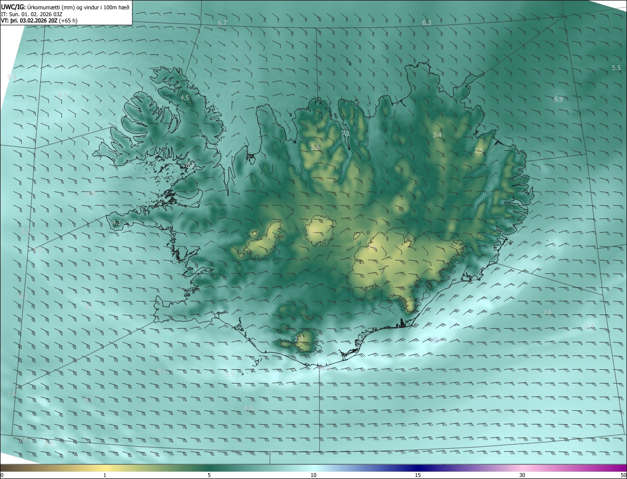Click the UWC/IG Úrkomumætti title line

65,7
